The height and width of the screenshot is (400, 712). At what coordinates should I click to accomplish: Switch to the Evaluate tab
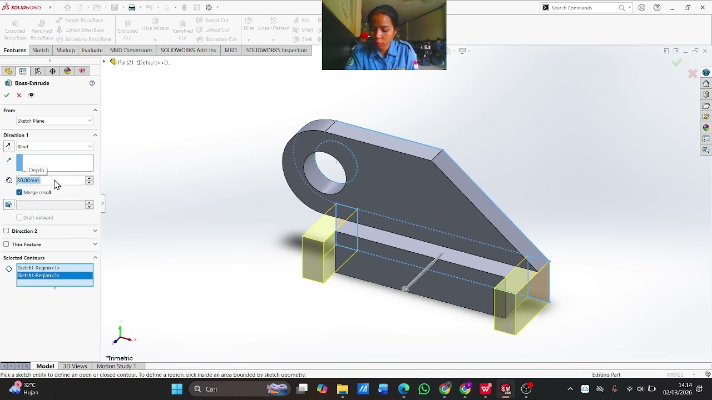(92, 50)
